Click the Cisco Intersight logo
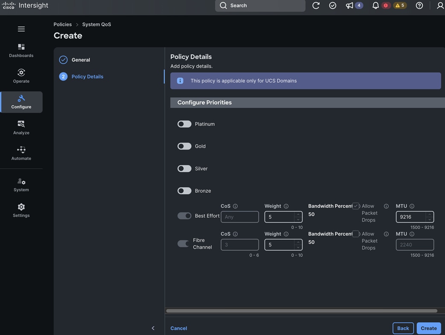445x335 pixels. tap(25, 6)
